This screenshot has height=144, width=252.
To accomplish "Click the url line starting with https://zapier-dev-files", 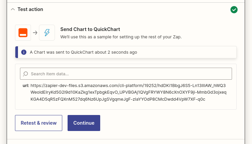I will click(x=128, y=86).
